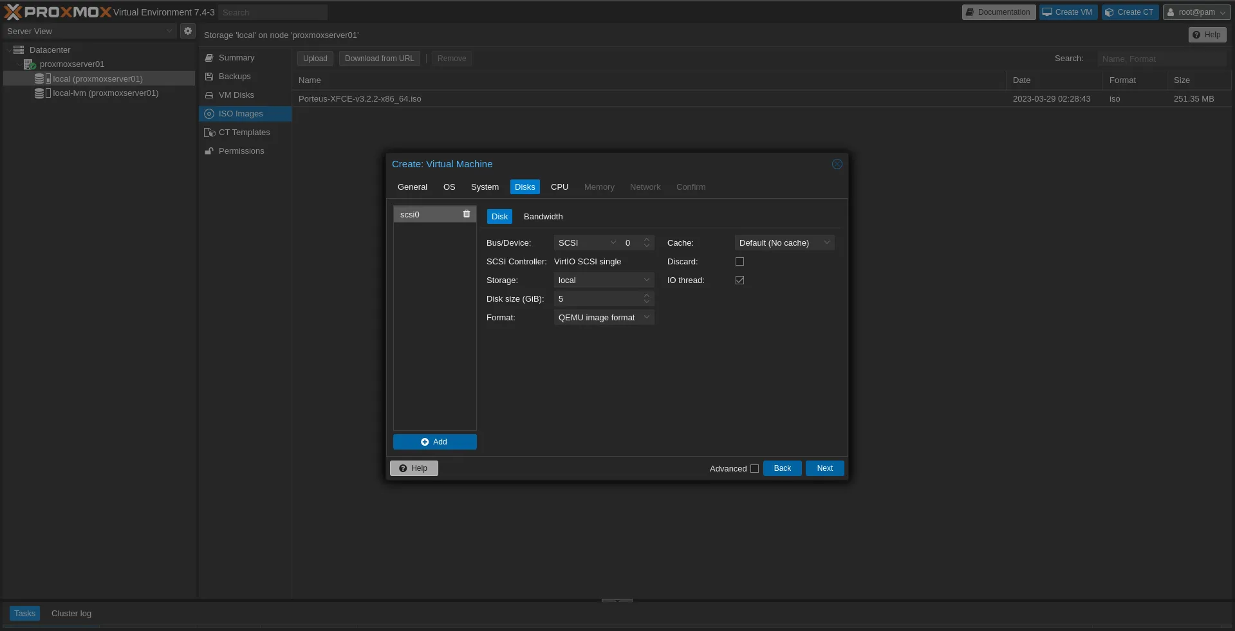Toggle the IO thread checkbox

(x=739, y=280)
